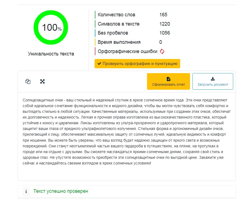This screenshot has height=199, width=240.
Task: Click the info icon beside Текст успешно проверен
Action: (x=26, y=191)
